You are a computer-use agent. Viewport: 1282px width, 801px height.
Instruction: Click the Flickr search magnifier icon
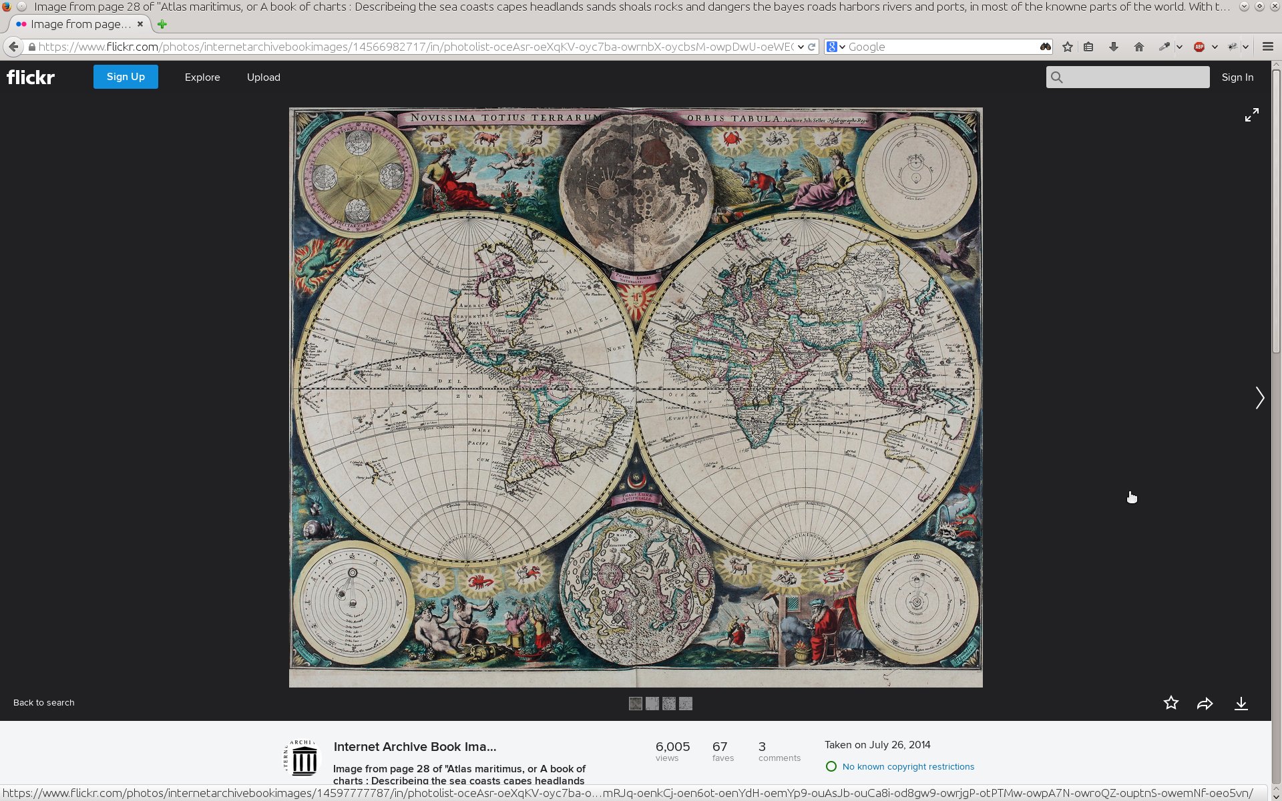pyautogui.click(x=1057, y=77)
